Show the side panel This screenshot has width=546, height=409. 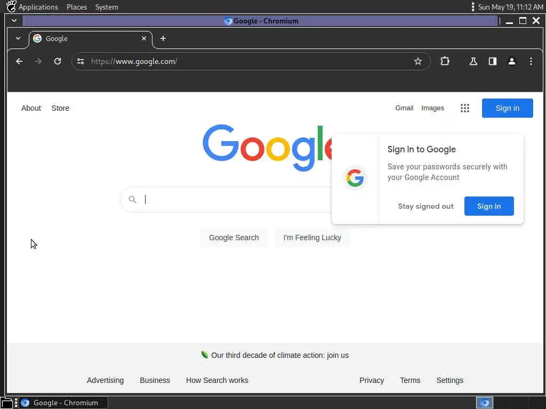tap(492, 62)
